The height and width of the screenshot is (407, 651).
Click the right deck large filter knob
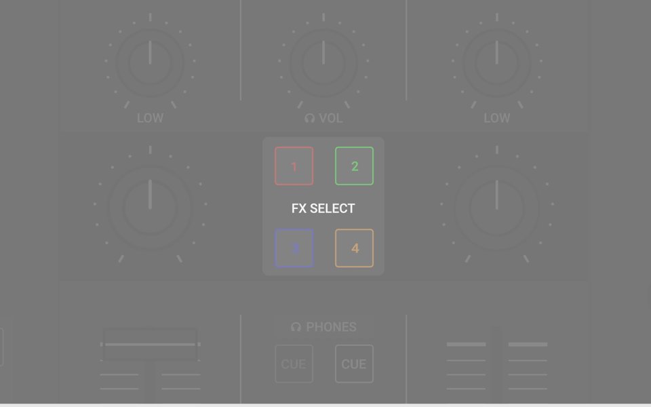[496, 208]
